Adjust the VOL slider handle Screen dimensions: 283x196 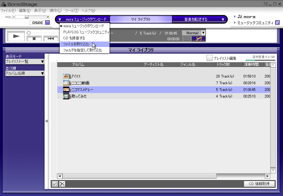click(26, 17)
